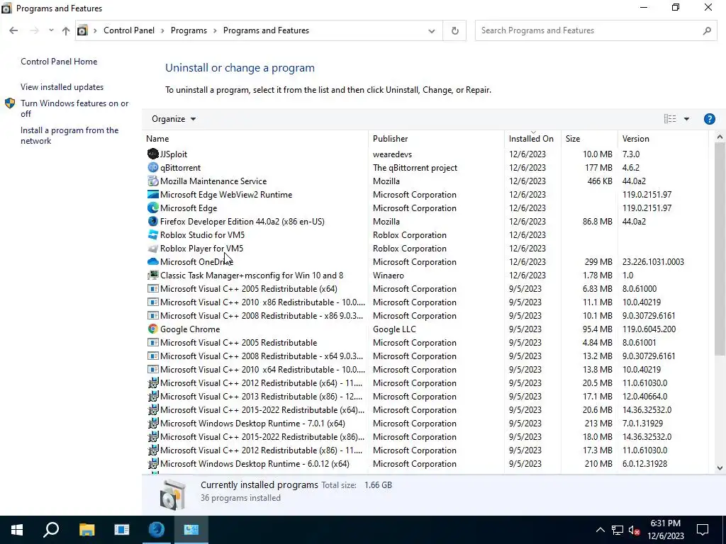Screen dimensions: 726x544
Task: Click the scrollbar down arrow
Action: tap(720, 468)
